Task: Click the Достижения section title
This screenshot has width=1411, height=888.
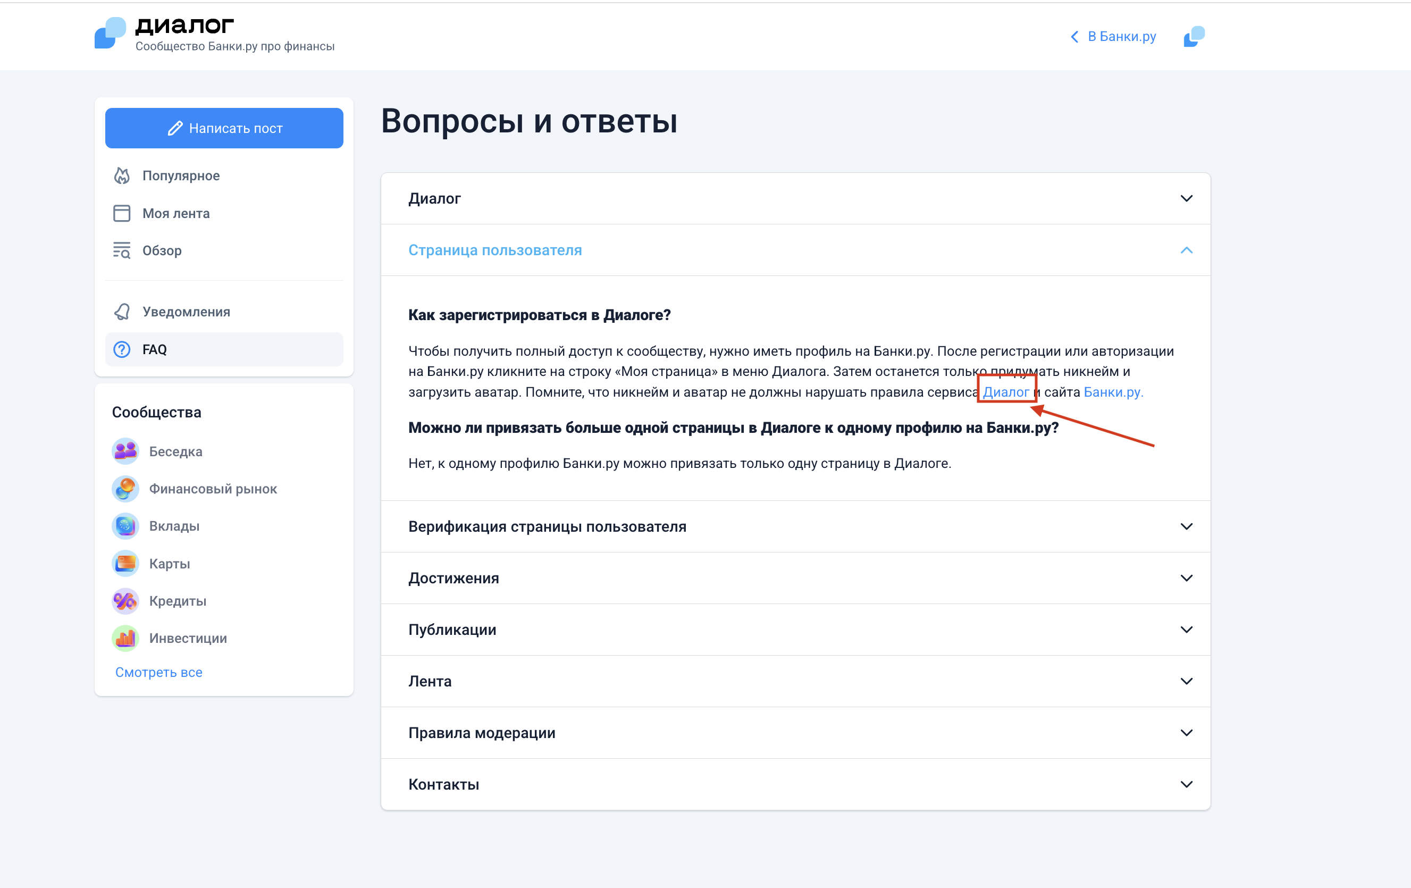Action: coord(453,578)
